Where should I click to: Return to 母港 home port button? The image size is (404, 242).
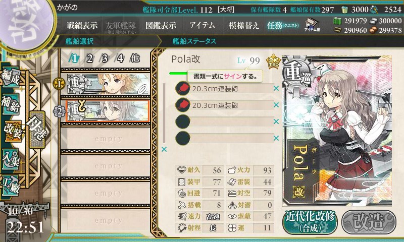(37, 130)
